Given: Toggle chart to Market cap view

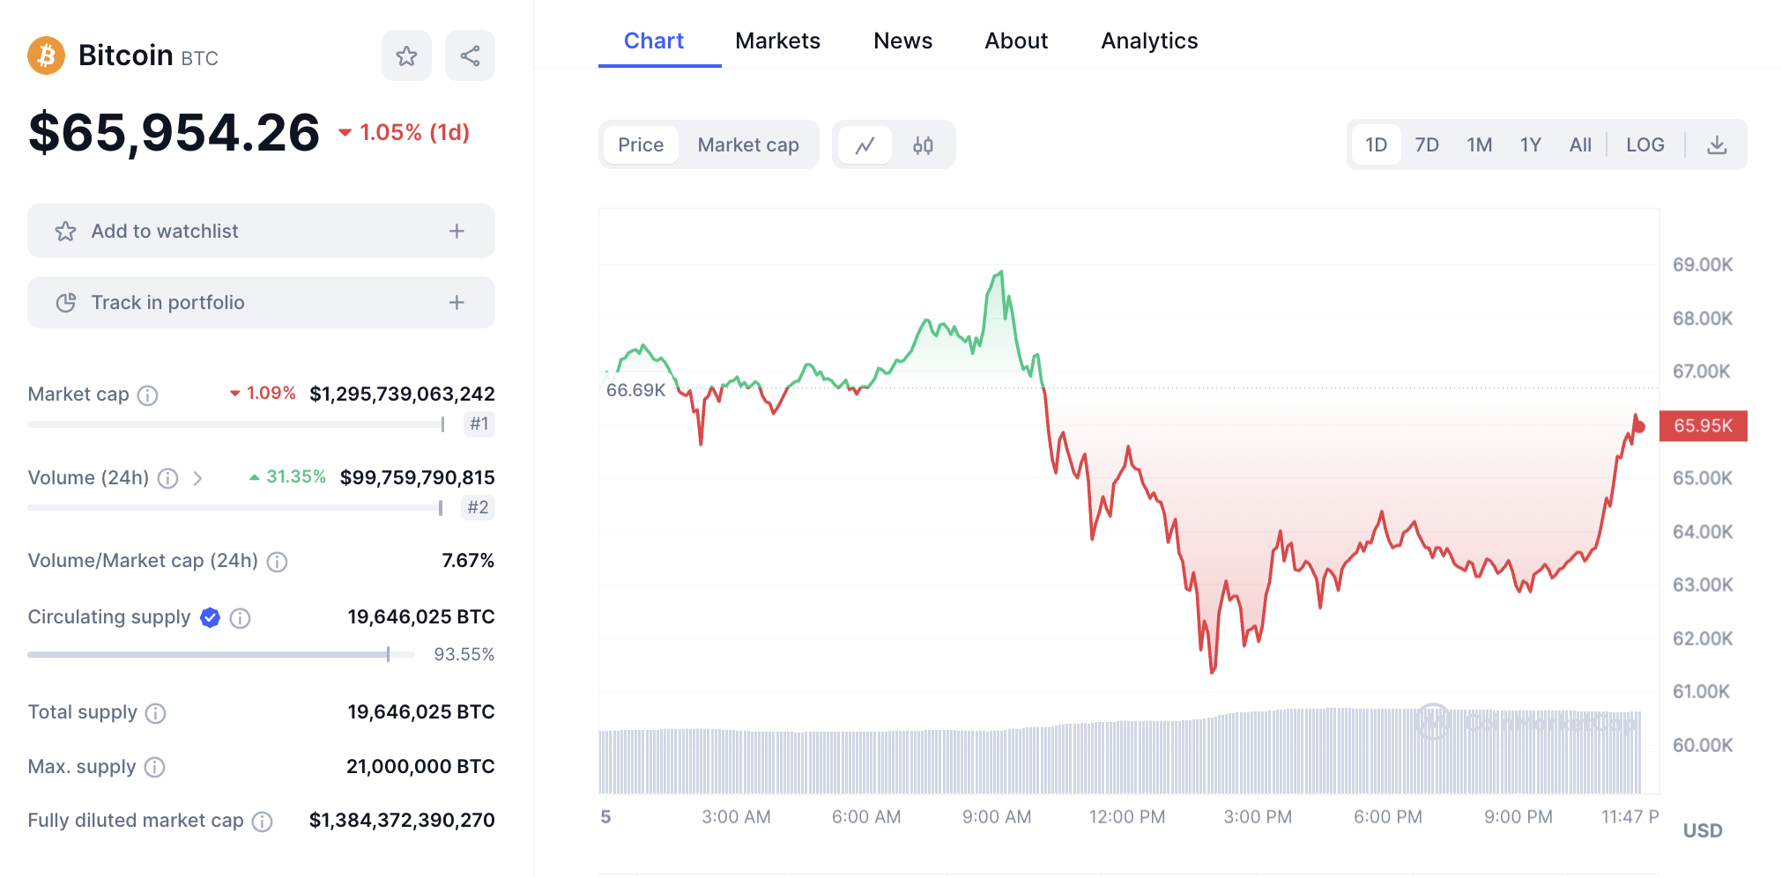Looking at the screenshot, I should 748,145.
